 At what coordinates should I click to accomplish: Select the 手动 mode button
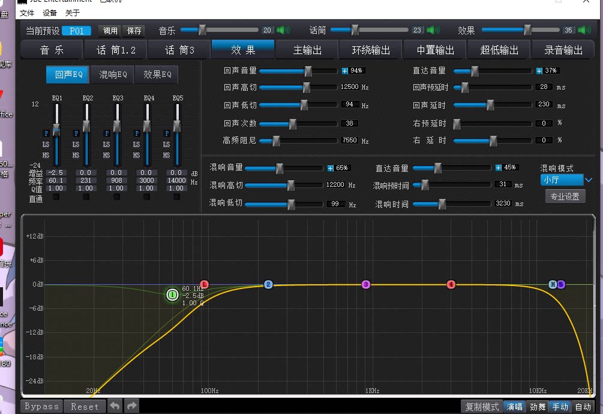tap(560, 407)
